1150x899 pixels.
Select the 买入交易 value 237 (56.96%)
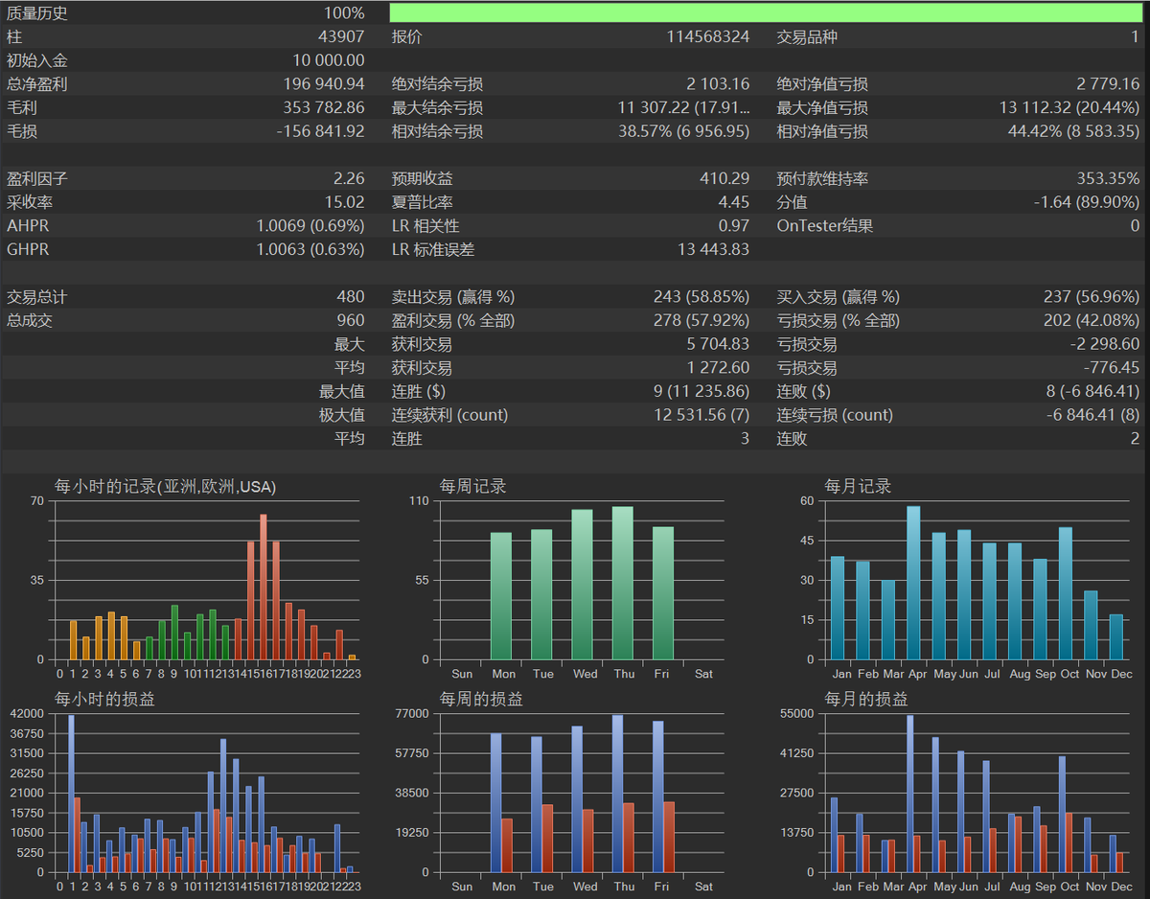coord(1092,297)
